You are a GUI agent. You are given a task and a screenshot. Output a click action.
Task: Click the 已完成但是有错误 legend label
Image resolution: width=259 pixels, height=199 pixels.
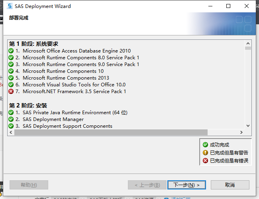tap(229, 160)
